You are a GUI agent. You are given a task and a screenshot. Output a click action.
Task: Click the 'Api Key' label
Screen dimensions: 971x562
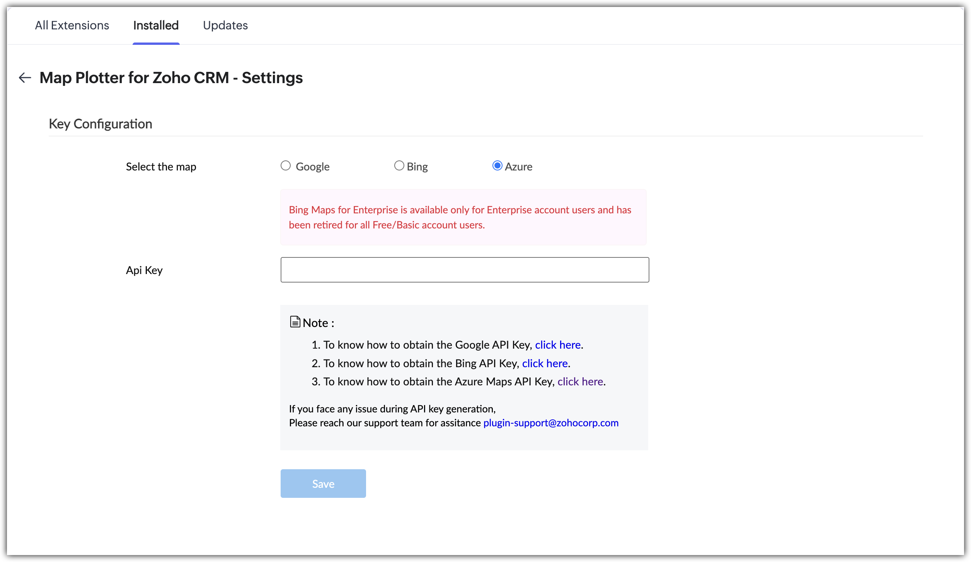(x=144, y=270)
